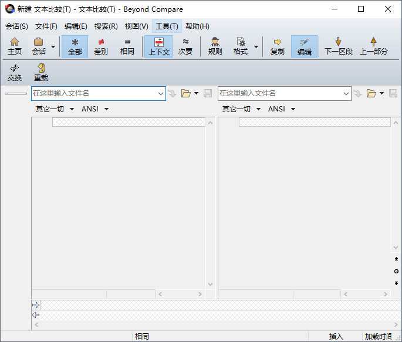Jump to 下一区段 next section
Image resolution: width=402 pixels, height=342 pixels.
point(339,46)
